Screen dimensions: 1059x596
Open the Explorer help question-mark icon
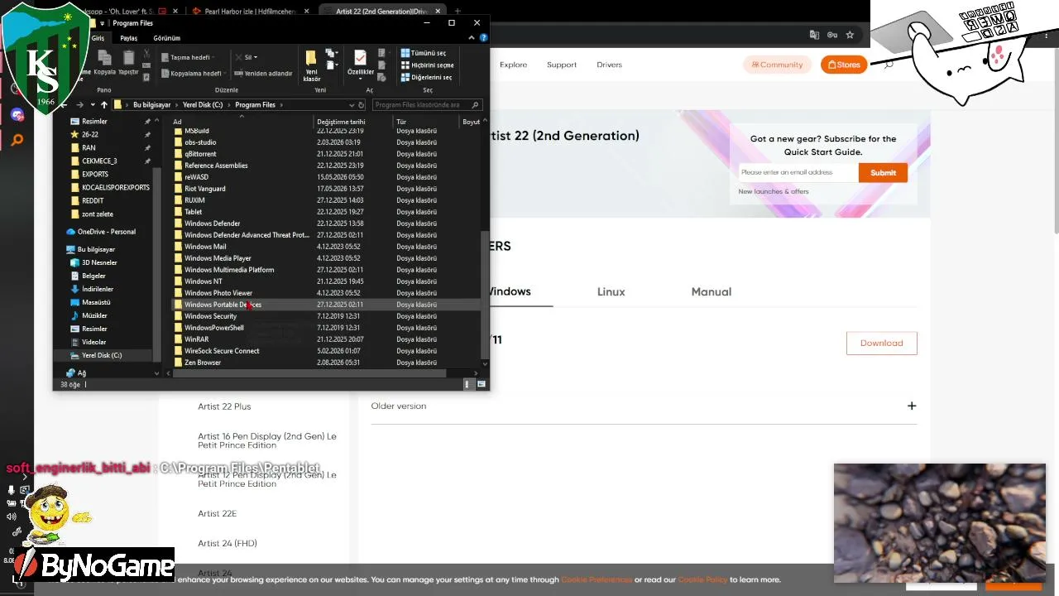pos(484,38)
